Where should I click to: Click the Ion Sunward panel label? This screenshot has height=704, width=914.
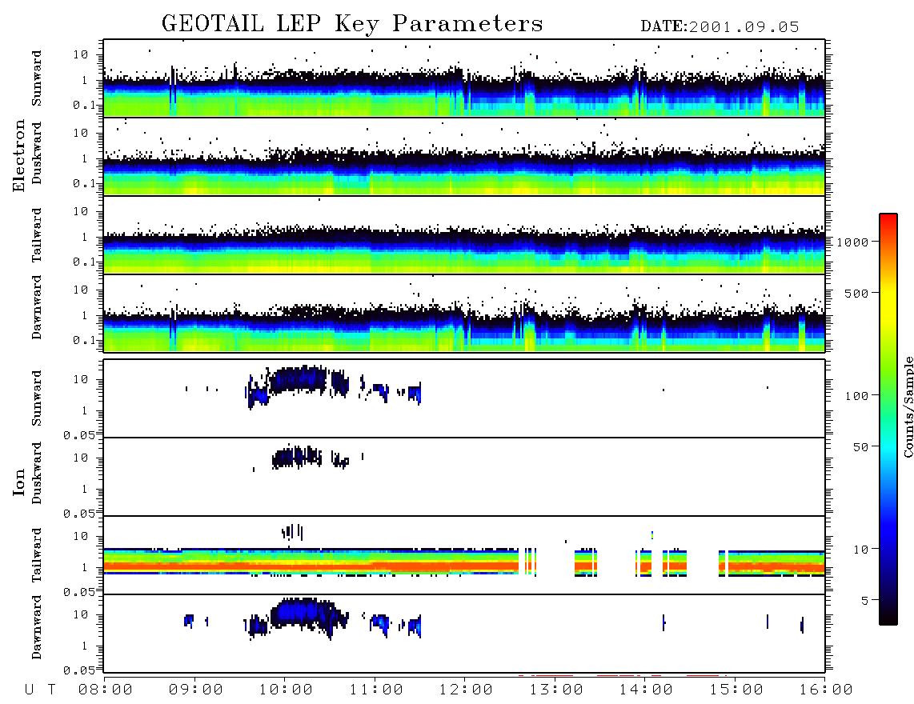click(x=37, y=398)
